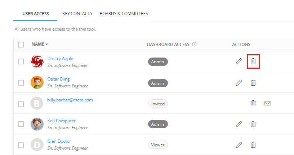
Task: Delete the billy.barber@meta.com invitation
Action: click(253, 103)
